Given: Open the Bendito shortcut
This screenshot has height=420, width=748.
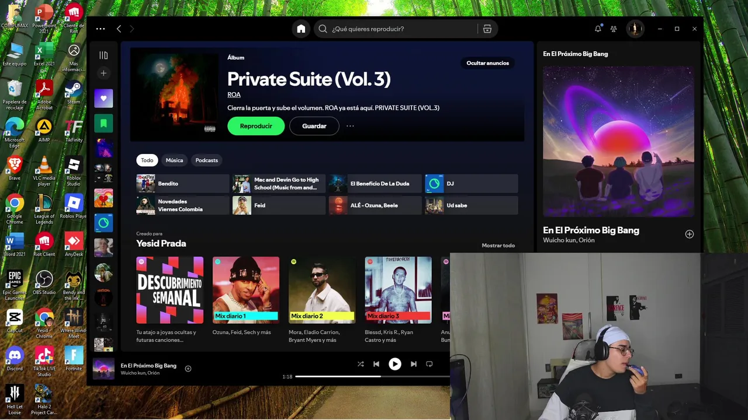Looking at the screenshot, I should (x=182, y=184).
